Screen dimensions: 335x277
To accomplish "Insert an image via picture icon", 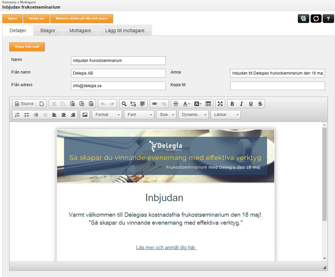I will click(85, 115).
